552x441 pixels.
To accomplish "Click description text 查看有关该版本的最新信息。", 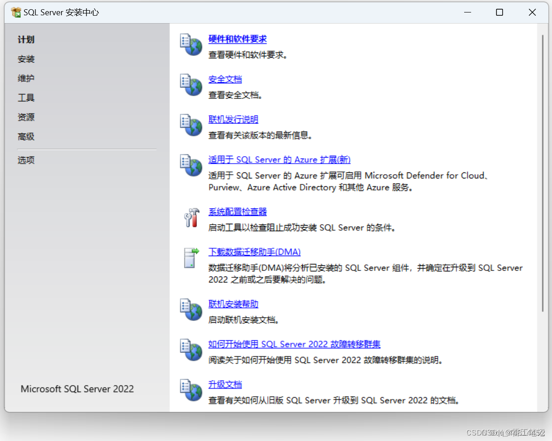I will [260, 135].
